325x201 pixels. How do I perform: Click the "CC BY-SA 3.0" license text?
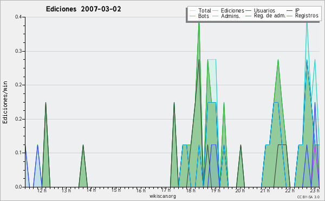tap(308, 197)
